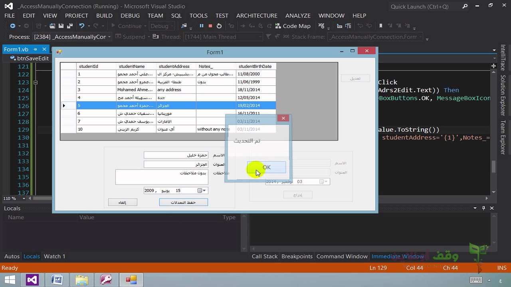Open the IntelliTrace side tab
Image resolution: width=511 pixels, height=287 pixels.
tap(503, 58)
